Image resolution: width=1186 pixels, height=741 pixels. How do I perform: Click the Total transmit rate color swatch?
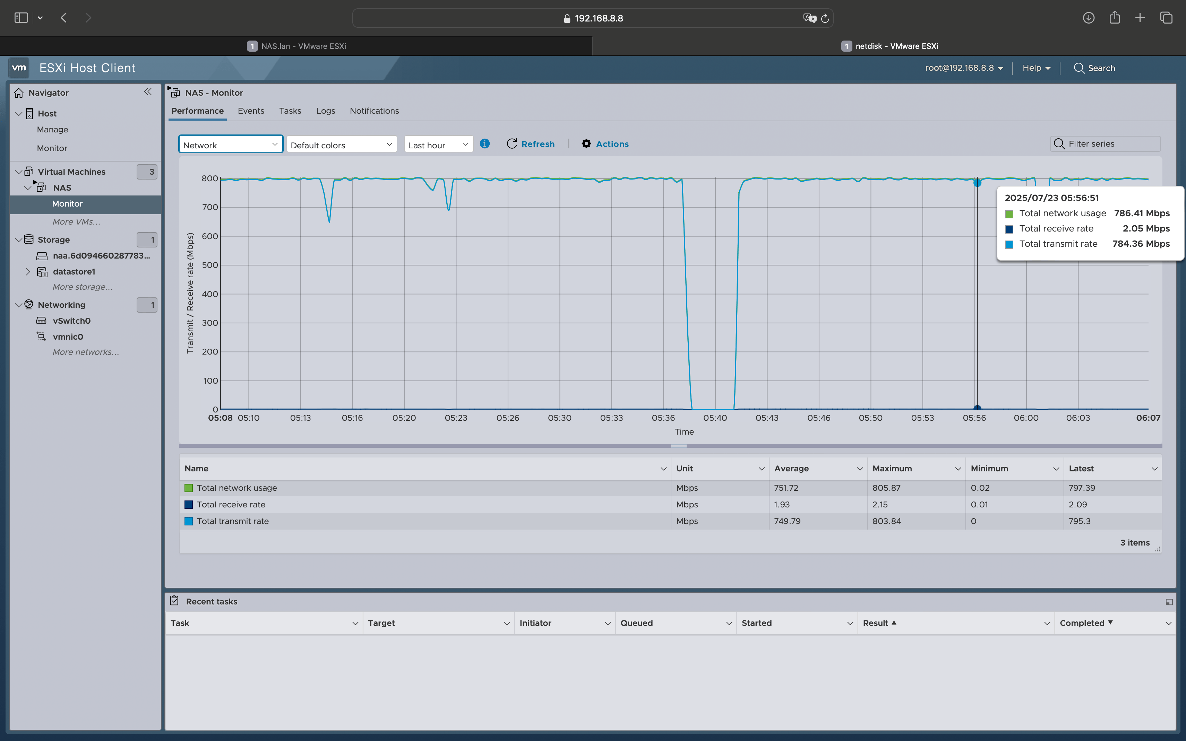point(188,521)
